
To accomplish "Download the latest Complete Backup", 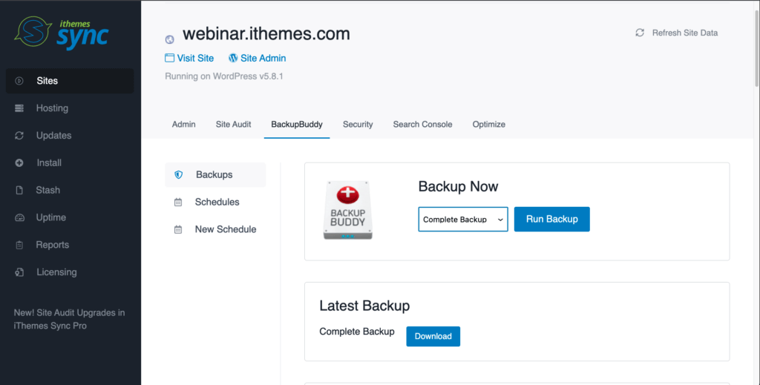I will [x=433, y=337].
